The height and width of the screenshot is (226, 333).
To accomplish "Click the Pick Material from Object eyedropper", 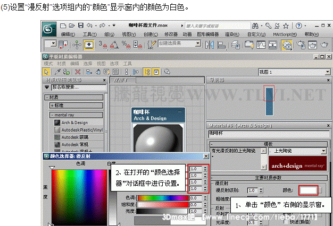I will tap(57, 72).
